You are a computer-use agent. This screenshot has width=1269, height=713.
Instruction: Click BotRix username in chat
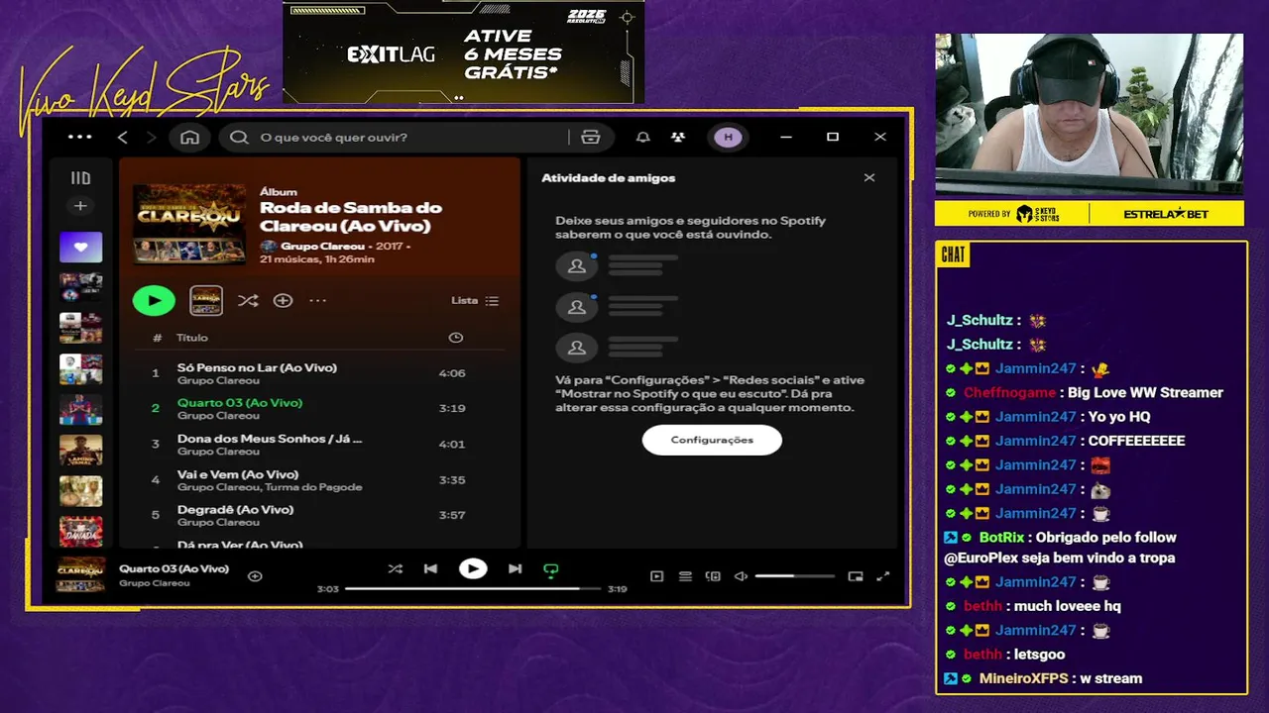(x=1001, y=538)
